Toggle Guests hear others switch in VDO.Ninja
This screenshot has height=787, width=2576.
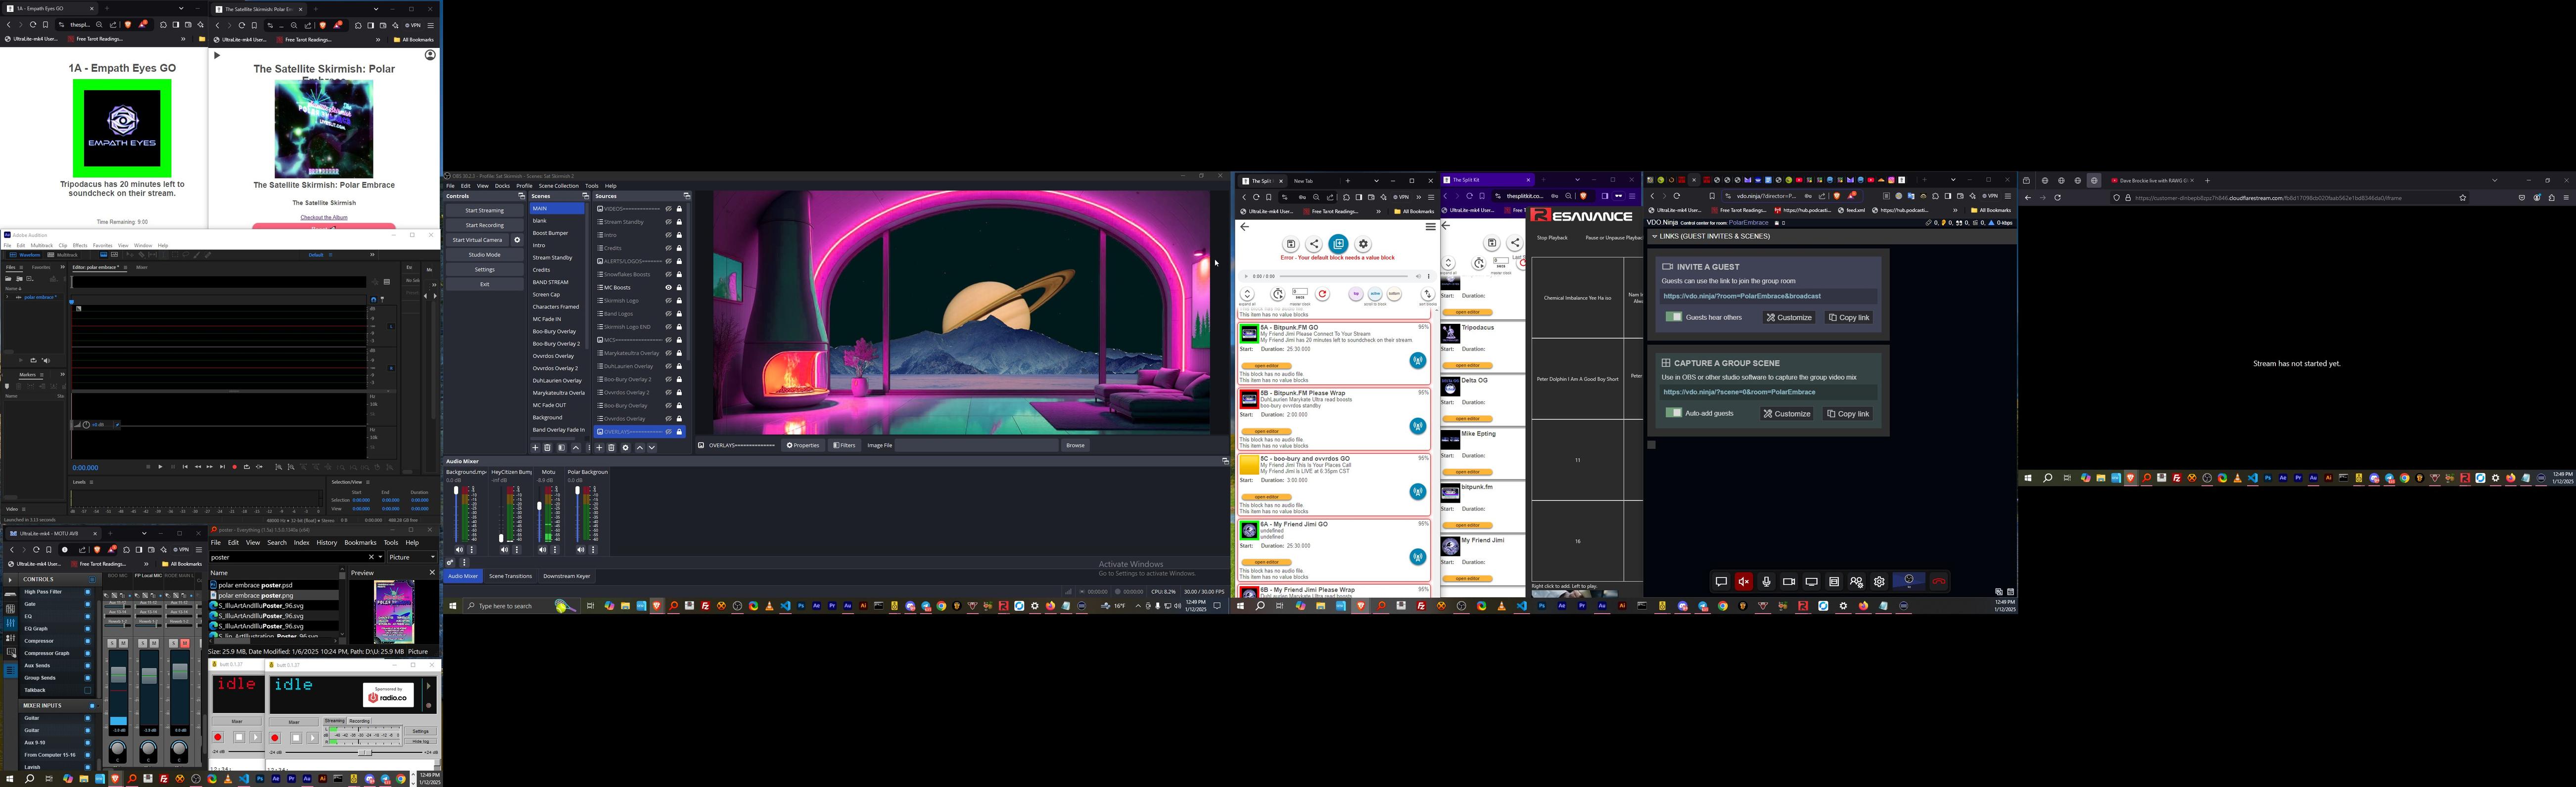1674,316
